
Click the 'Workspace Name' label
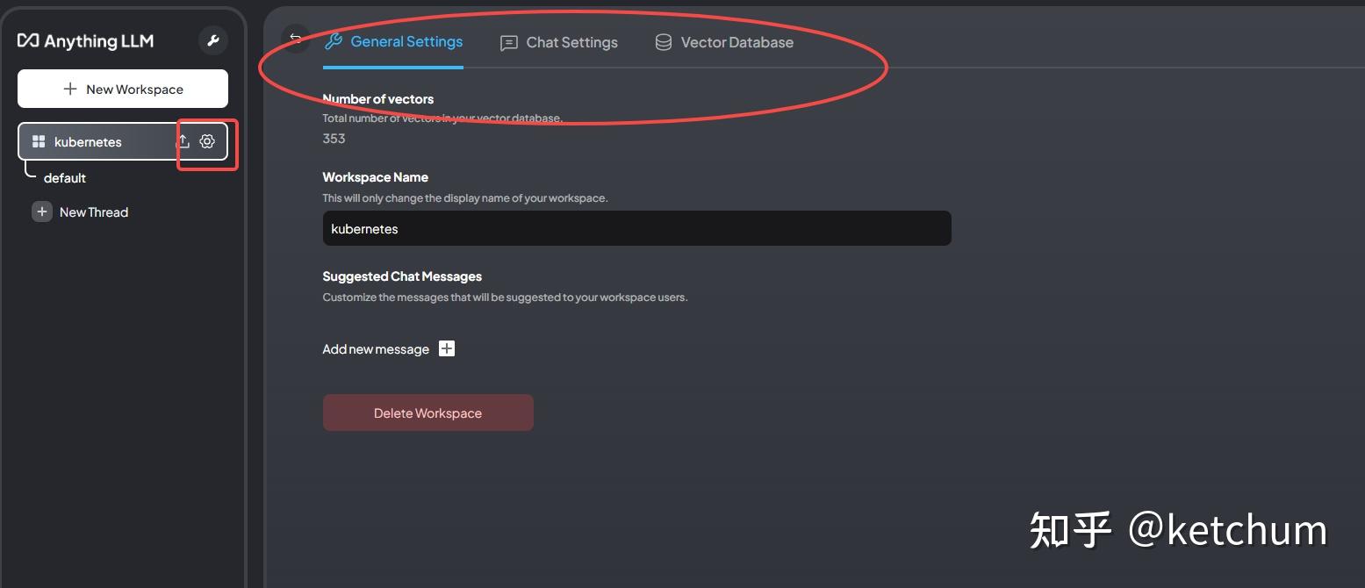point(376,177)
